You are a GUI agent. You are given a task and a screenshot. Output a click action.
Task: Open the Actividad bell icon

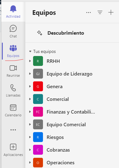pyautogui.click(x=13, y=9)
